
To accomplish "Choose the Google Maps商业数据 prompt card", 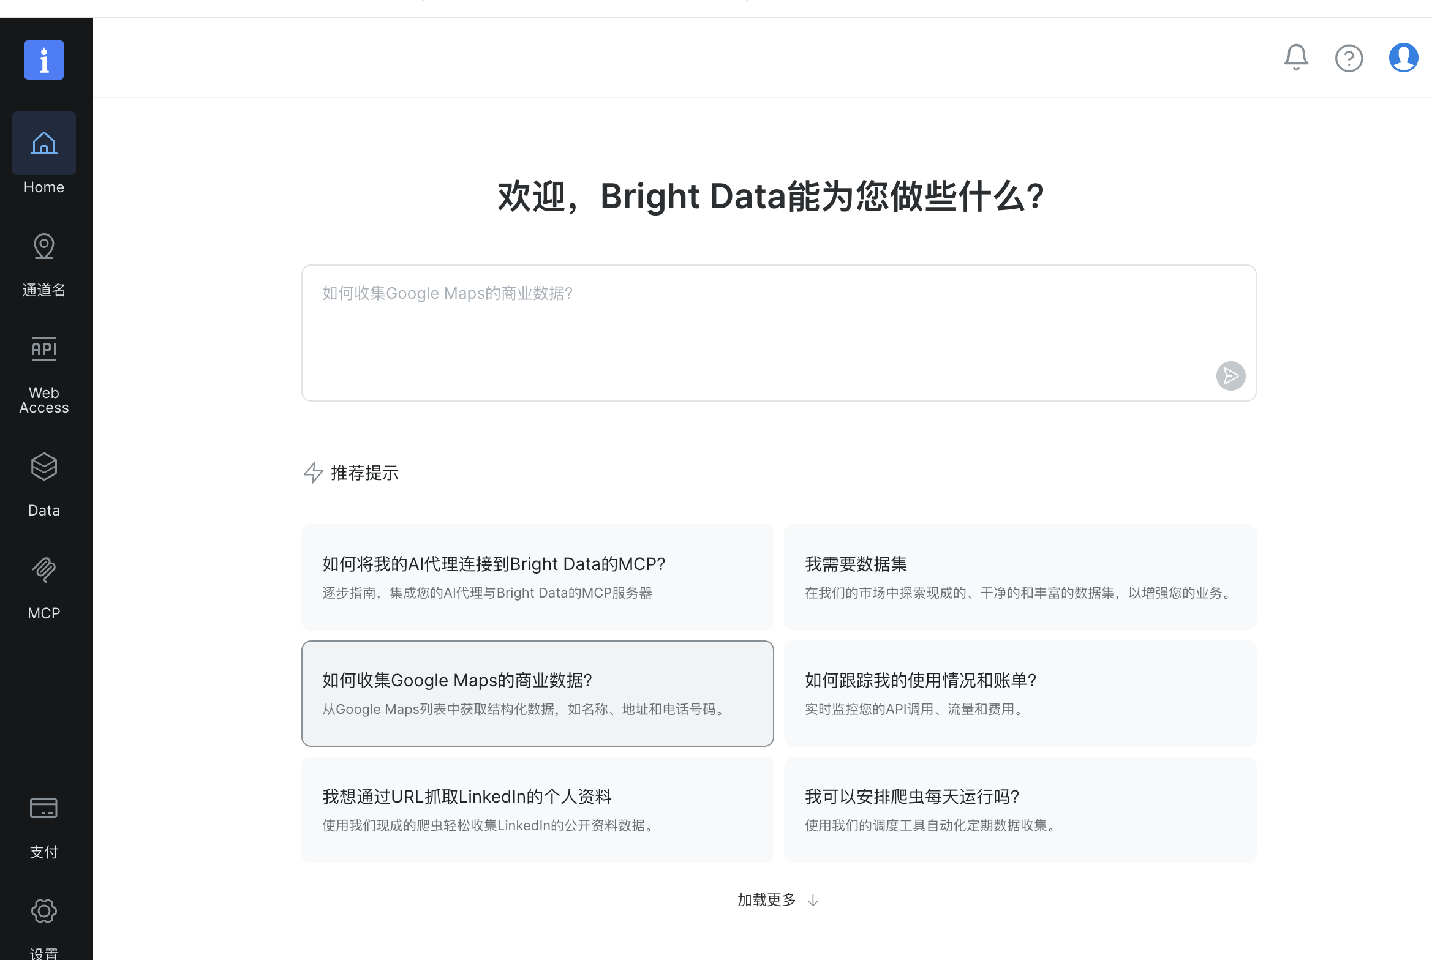I will pyautogui.click(x=537, y=693).
